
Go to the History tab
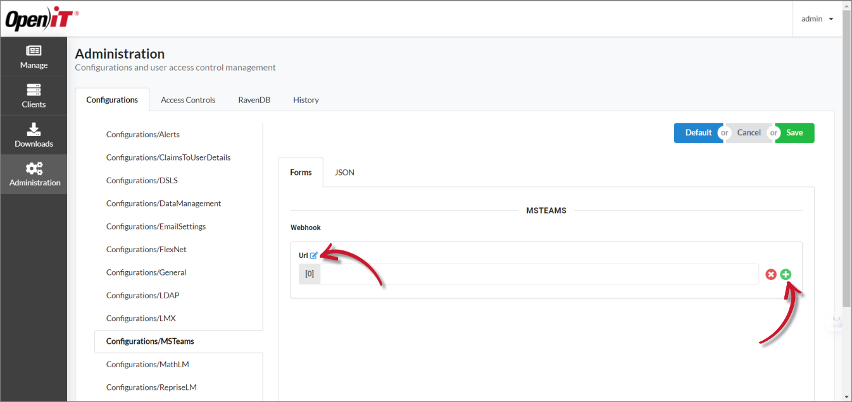pos(306,99)
